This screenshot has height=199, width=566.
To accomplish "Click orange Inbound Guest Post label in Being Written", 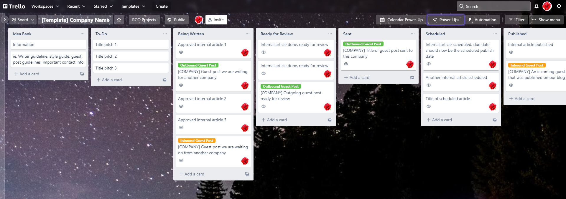I will point(197,140).
